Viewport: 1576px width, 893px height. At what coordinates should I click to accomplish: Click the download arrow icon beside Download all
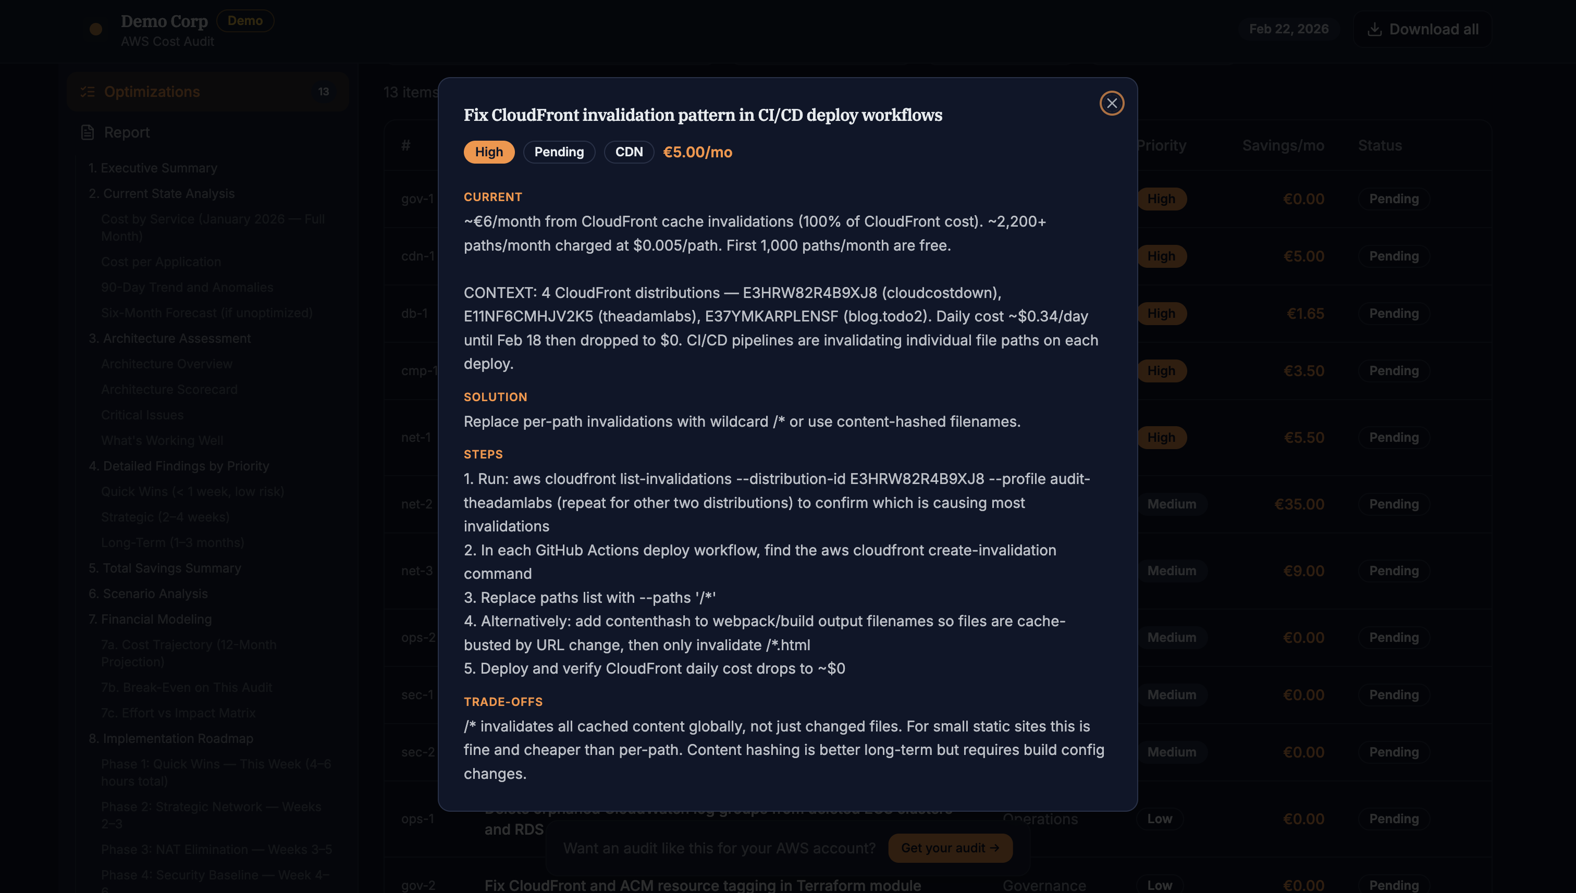1375,29
